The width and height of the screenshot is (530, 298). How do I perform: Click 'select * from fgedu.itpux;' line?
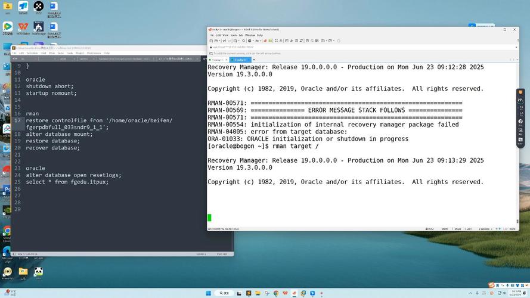pos(67,182)
